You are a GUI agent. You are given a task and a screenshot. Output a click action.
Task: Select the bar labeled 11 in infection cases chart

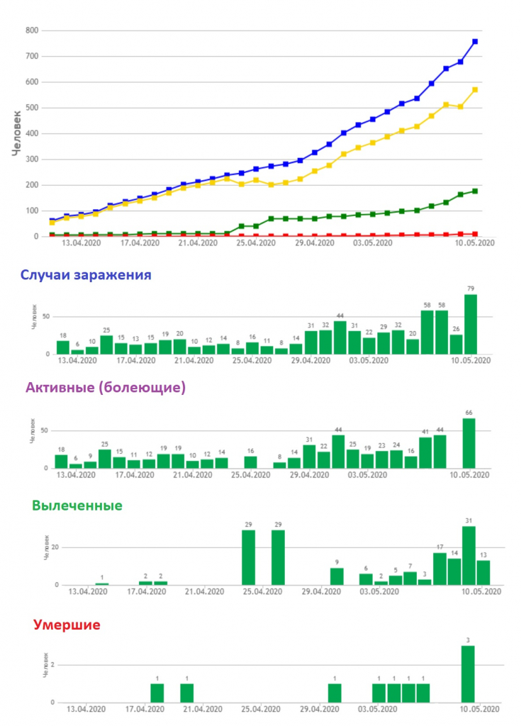tap(267, 350)
